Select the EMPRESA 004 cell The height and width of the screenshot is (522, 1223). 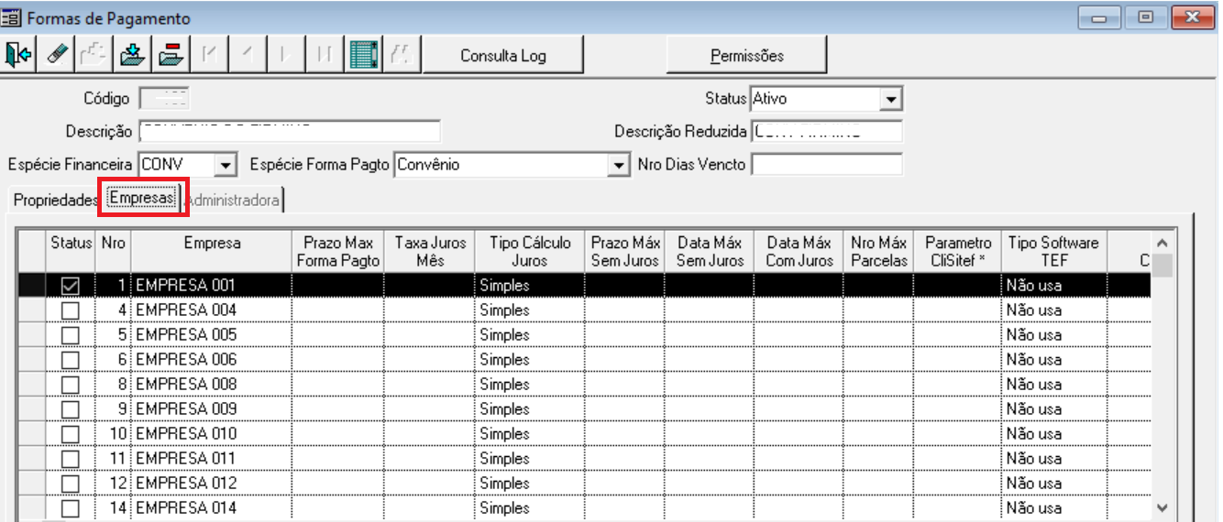tap(212, 310)
